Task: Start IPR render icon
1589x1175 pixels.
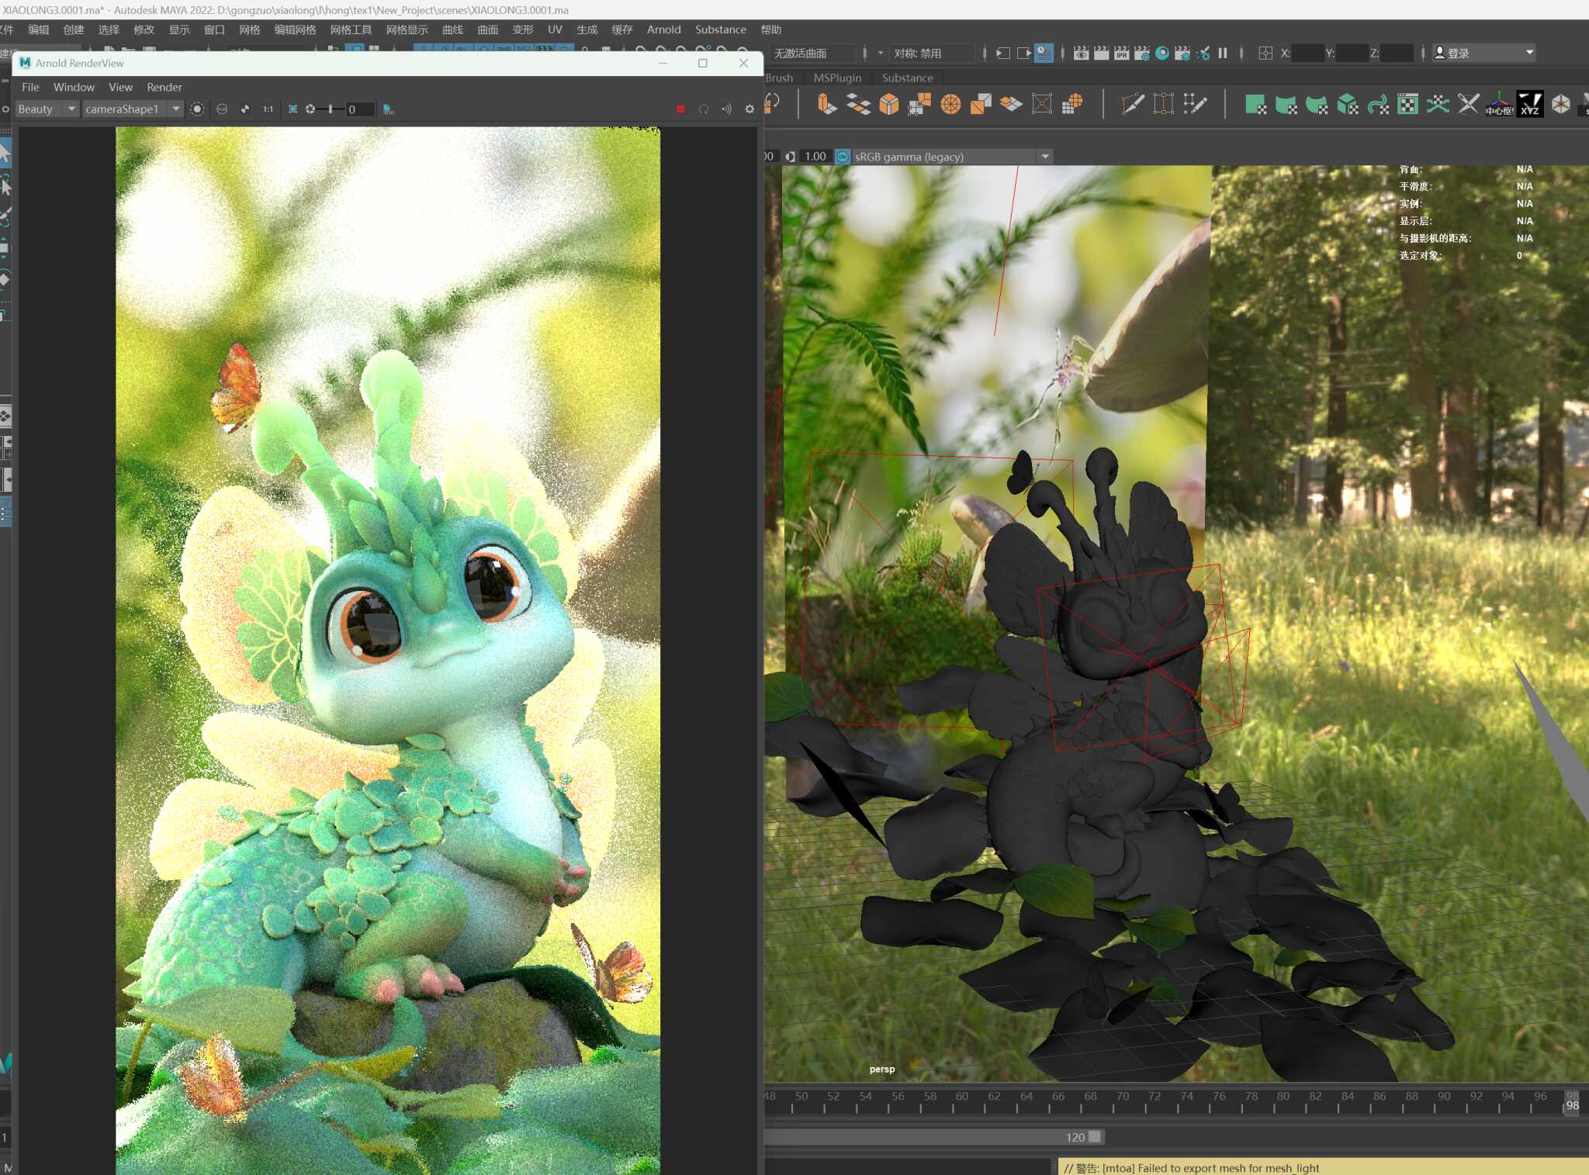Action: click(x=1121, y=53)
